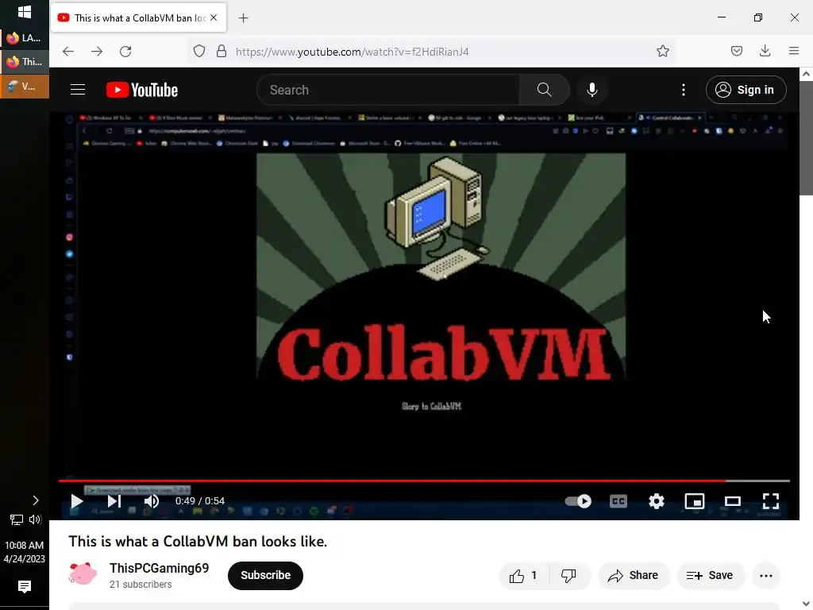Toggle closed captions
This screenshot has width=813, height=610.
click(x=618, y=501)
